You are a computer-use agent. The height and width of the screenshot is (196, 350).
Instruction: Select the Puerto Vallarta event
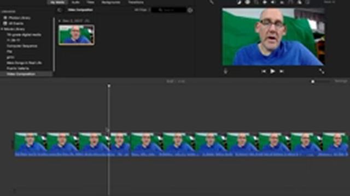tap(17, 69)
